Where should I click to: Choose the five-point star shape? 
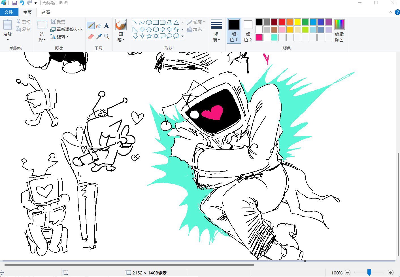pyautogui.click(x=149, y=36)
